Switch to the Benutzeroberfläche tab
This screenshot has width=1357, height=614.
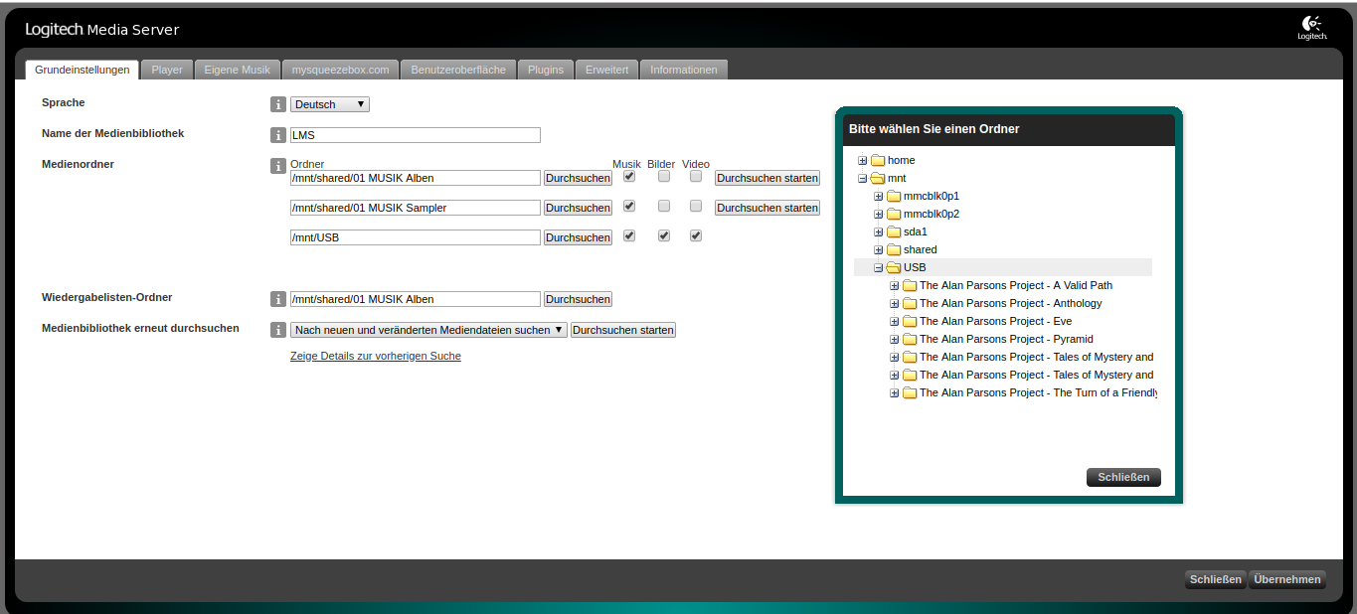[x=458, y=70]
